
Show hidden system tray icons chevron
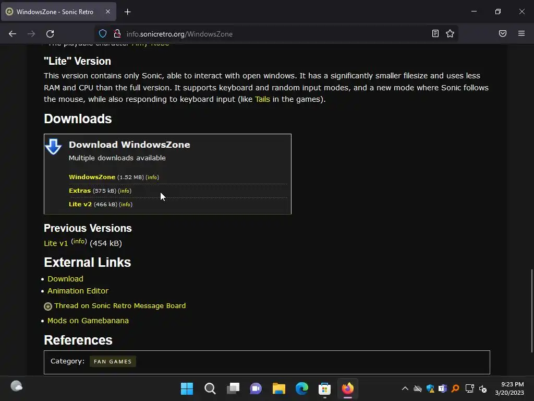pos(405,388)
